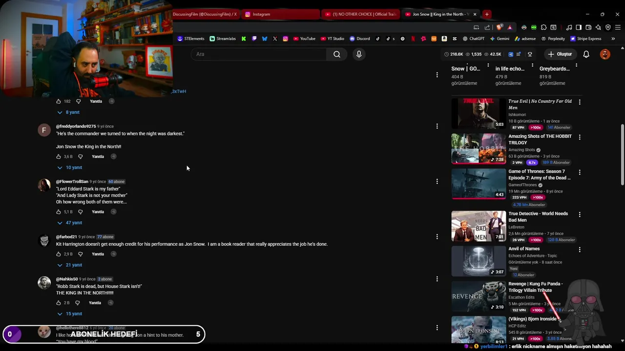The width and height of the screenshot is (625, 351).
Task: Open options for @FlowerTrollSan comment
Action: 437,181
